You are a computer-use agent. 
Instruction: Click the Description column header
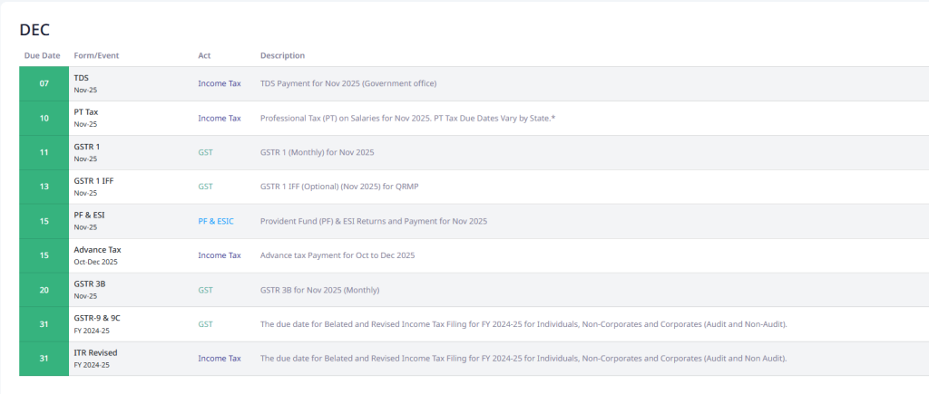(x=282, y=56)
